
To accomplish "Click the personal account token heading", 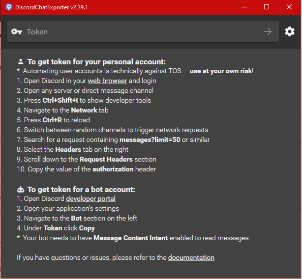I will [96, 62].
